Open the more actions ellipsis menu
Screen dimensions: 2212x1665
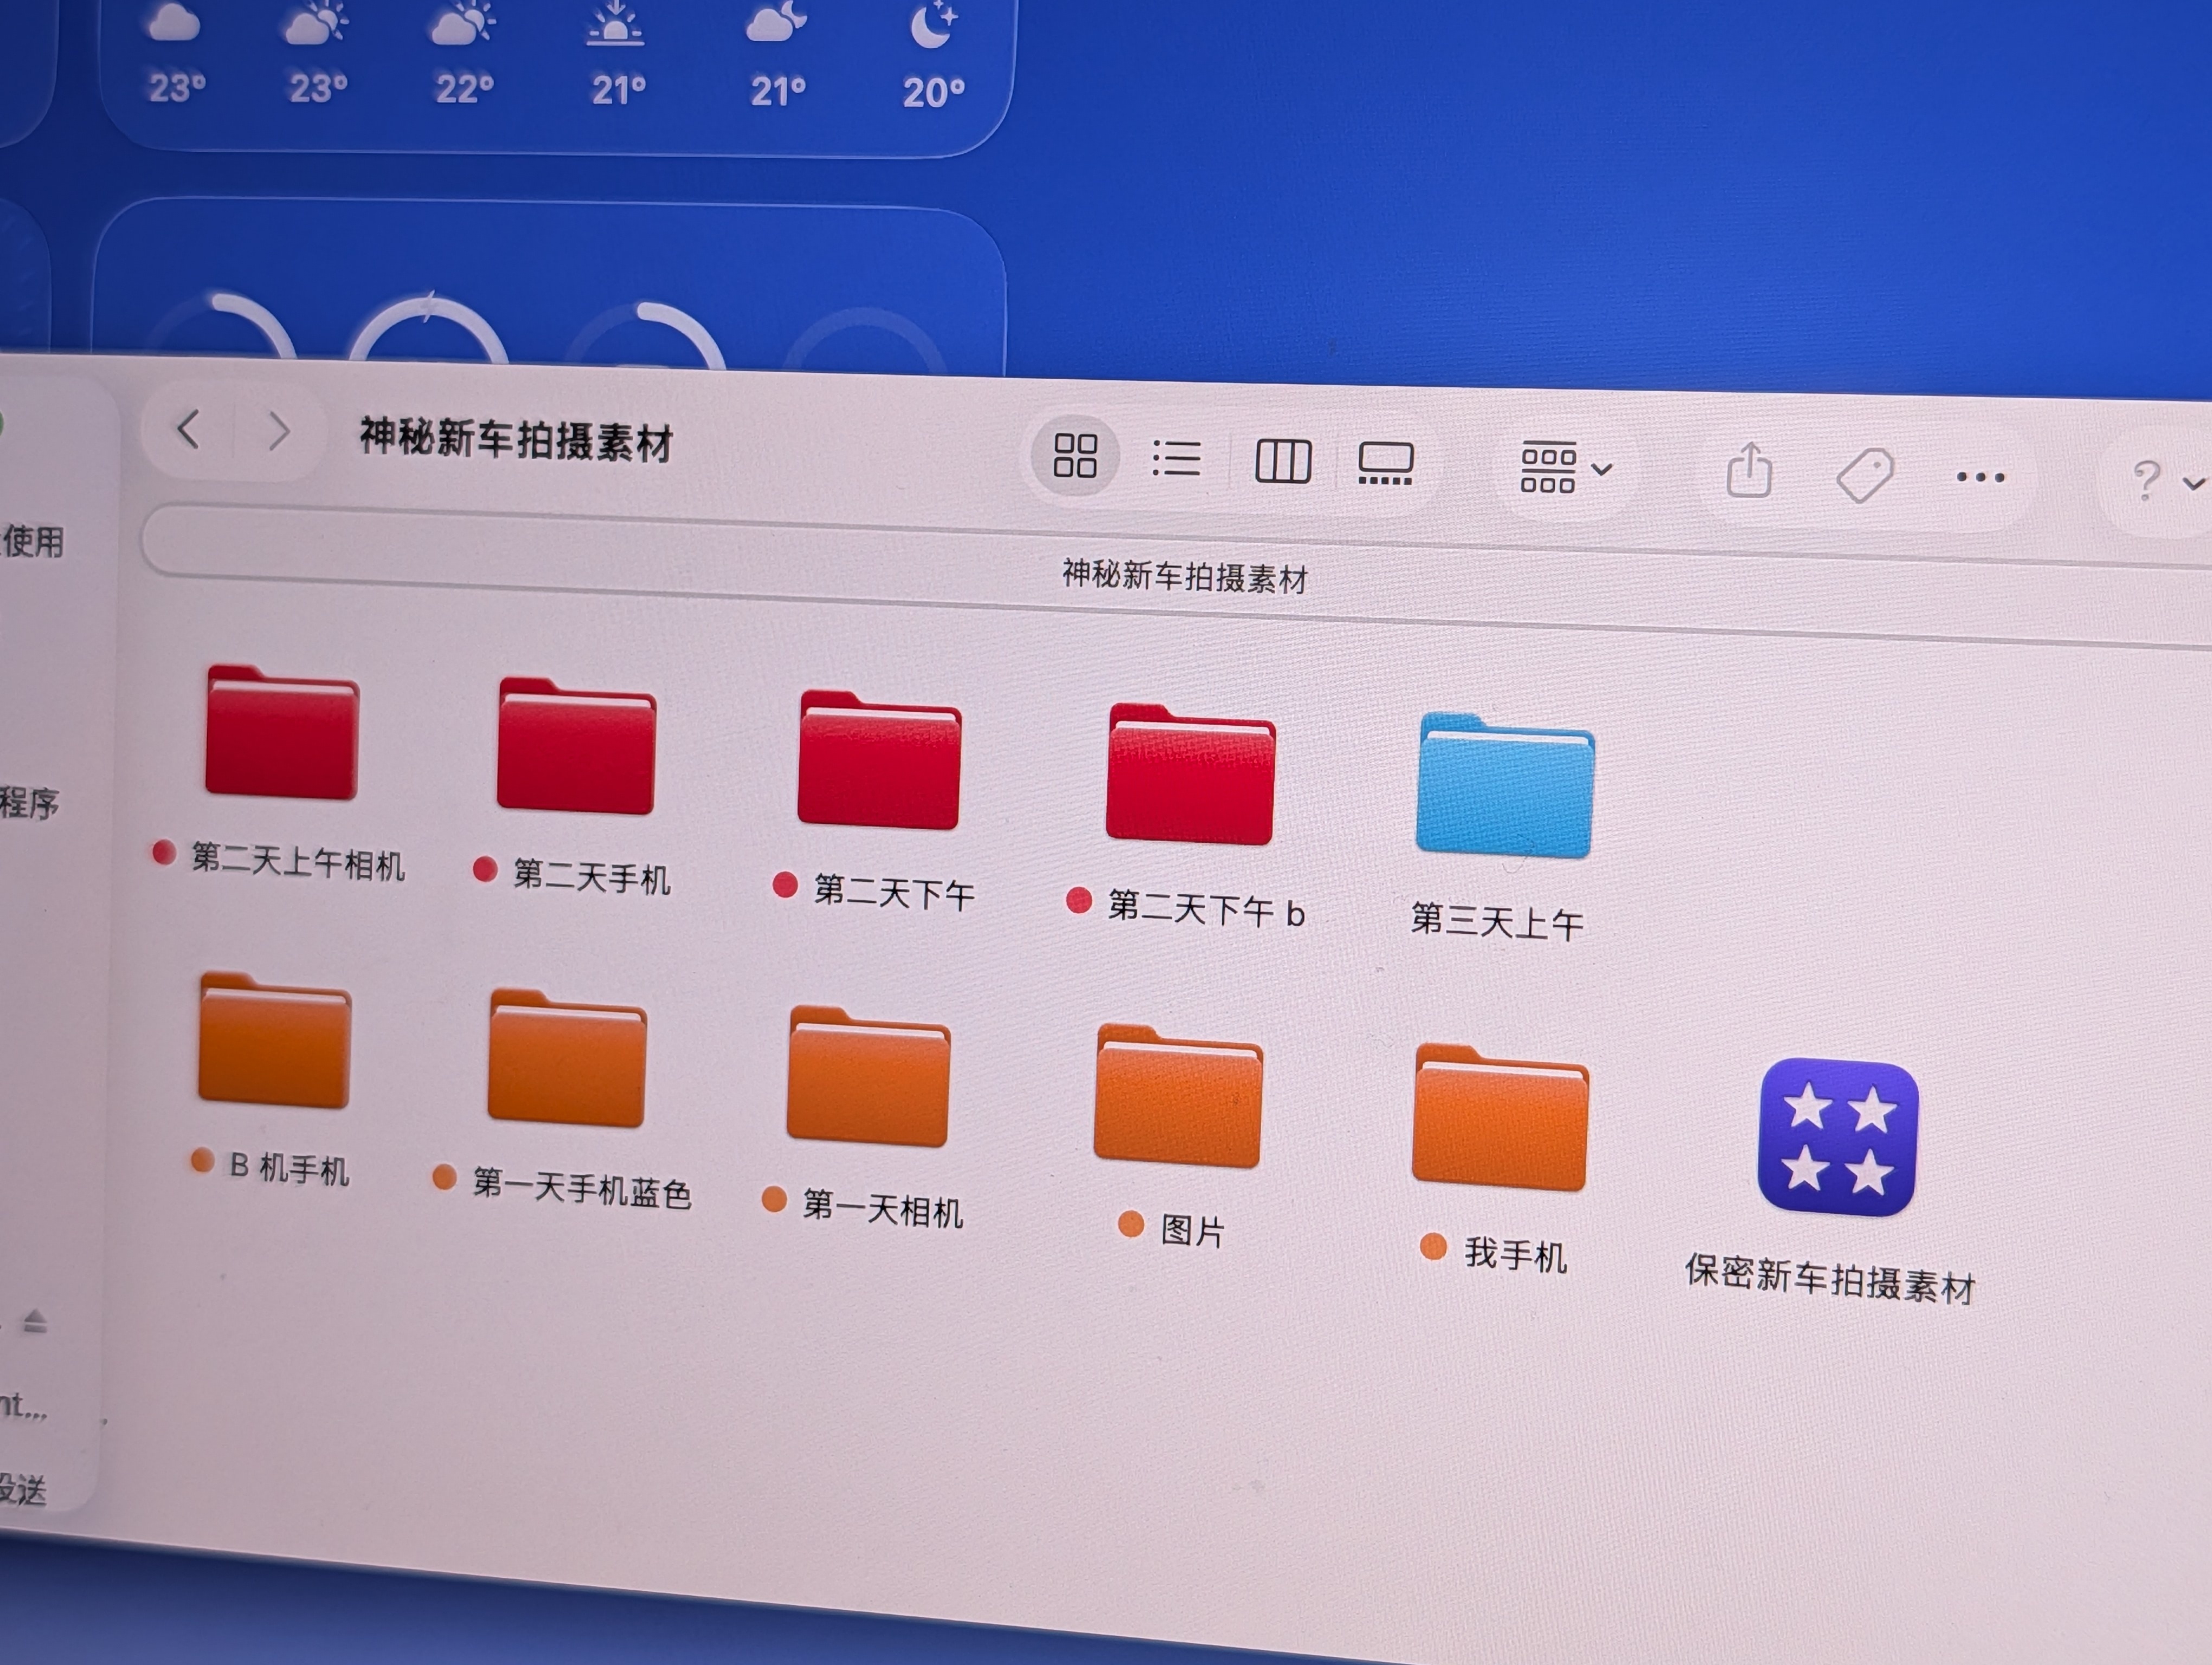click(x=1980, y=477)
